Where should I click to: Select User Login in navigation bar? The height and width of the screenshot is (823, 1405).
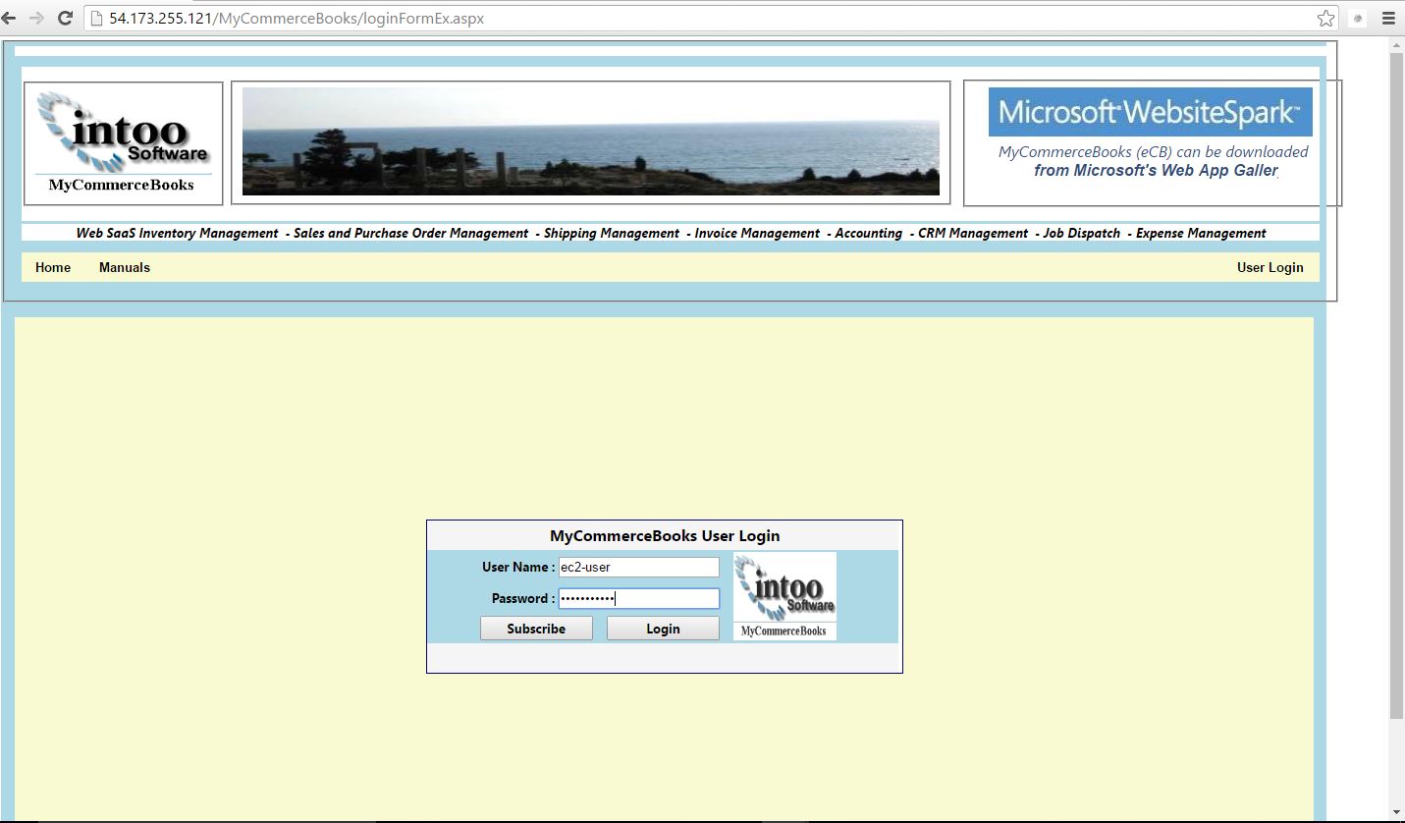pos(1270,267)
